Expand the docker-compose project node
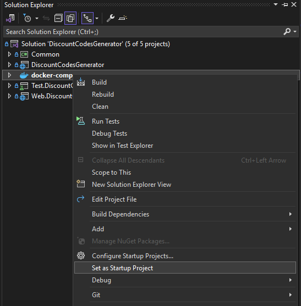The height and width of the screenshot is (306, 301). tap(9, 75)
